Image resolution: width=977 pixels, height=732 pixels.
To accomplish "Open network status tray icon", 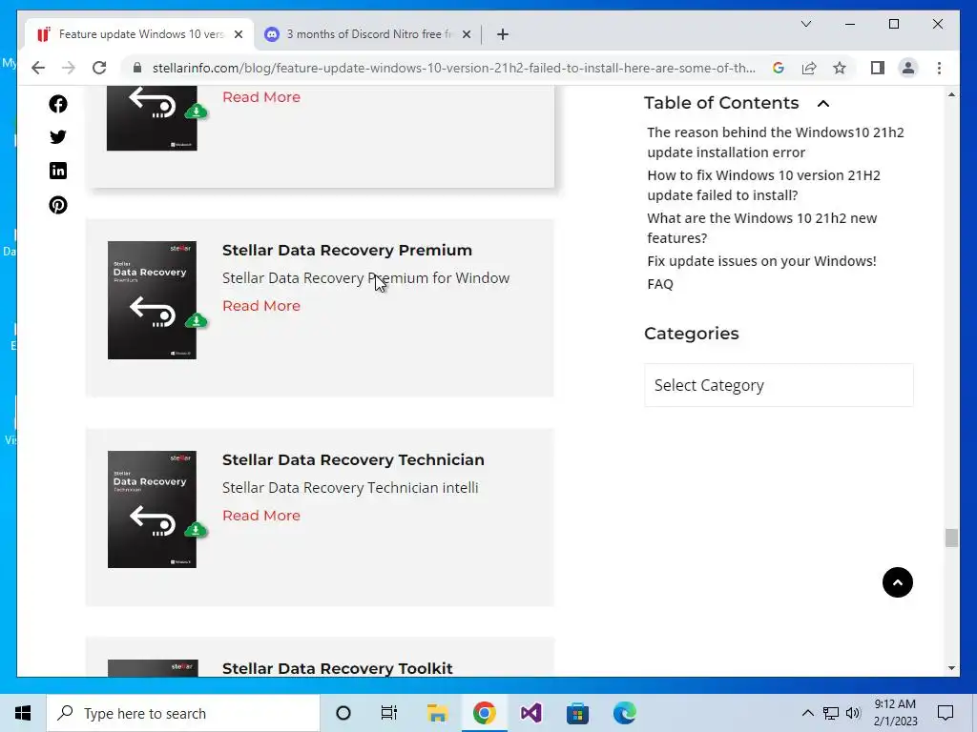I will pyautogui.click(x=831, y=713).
